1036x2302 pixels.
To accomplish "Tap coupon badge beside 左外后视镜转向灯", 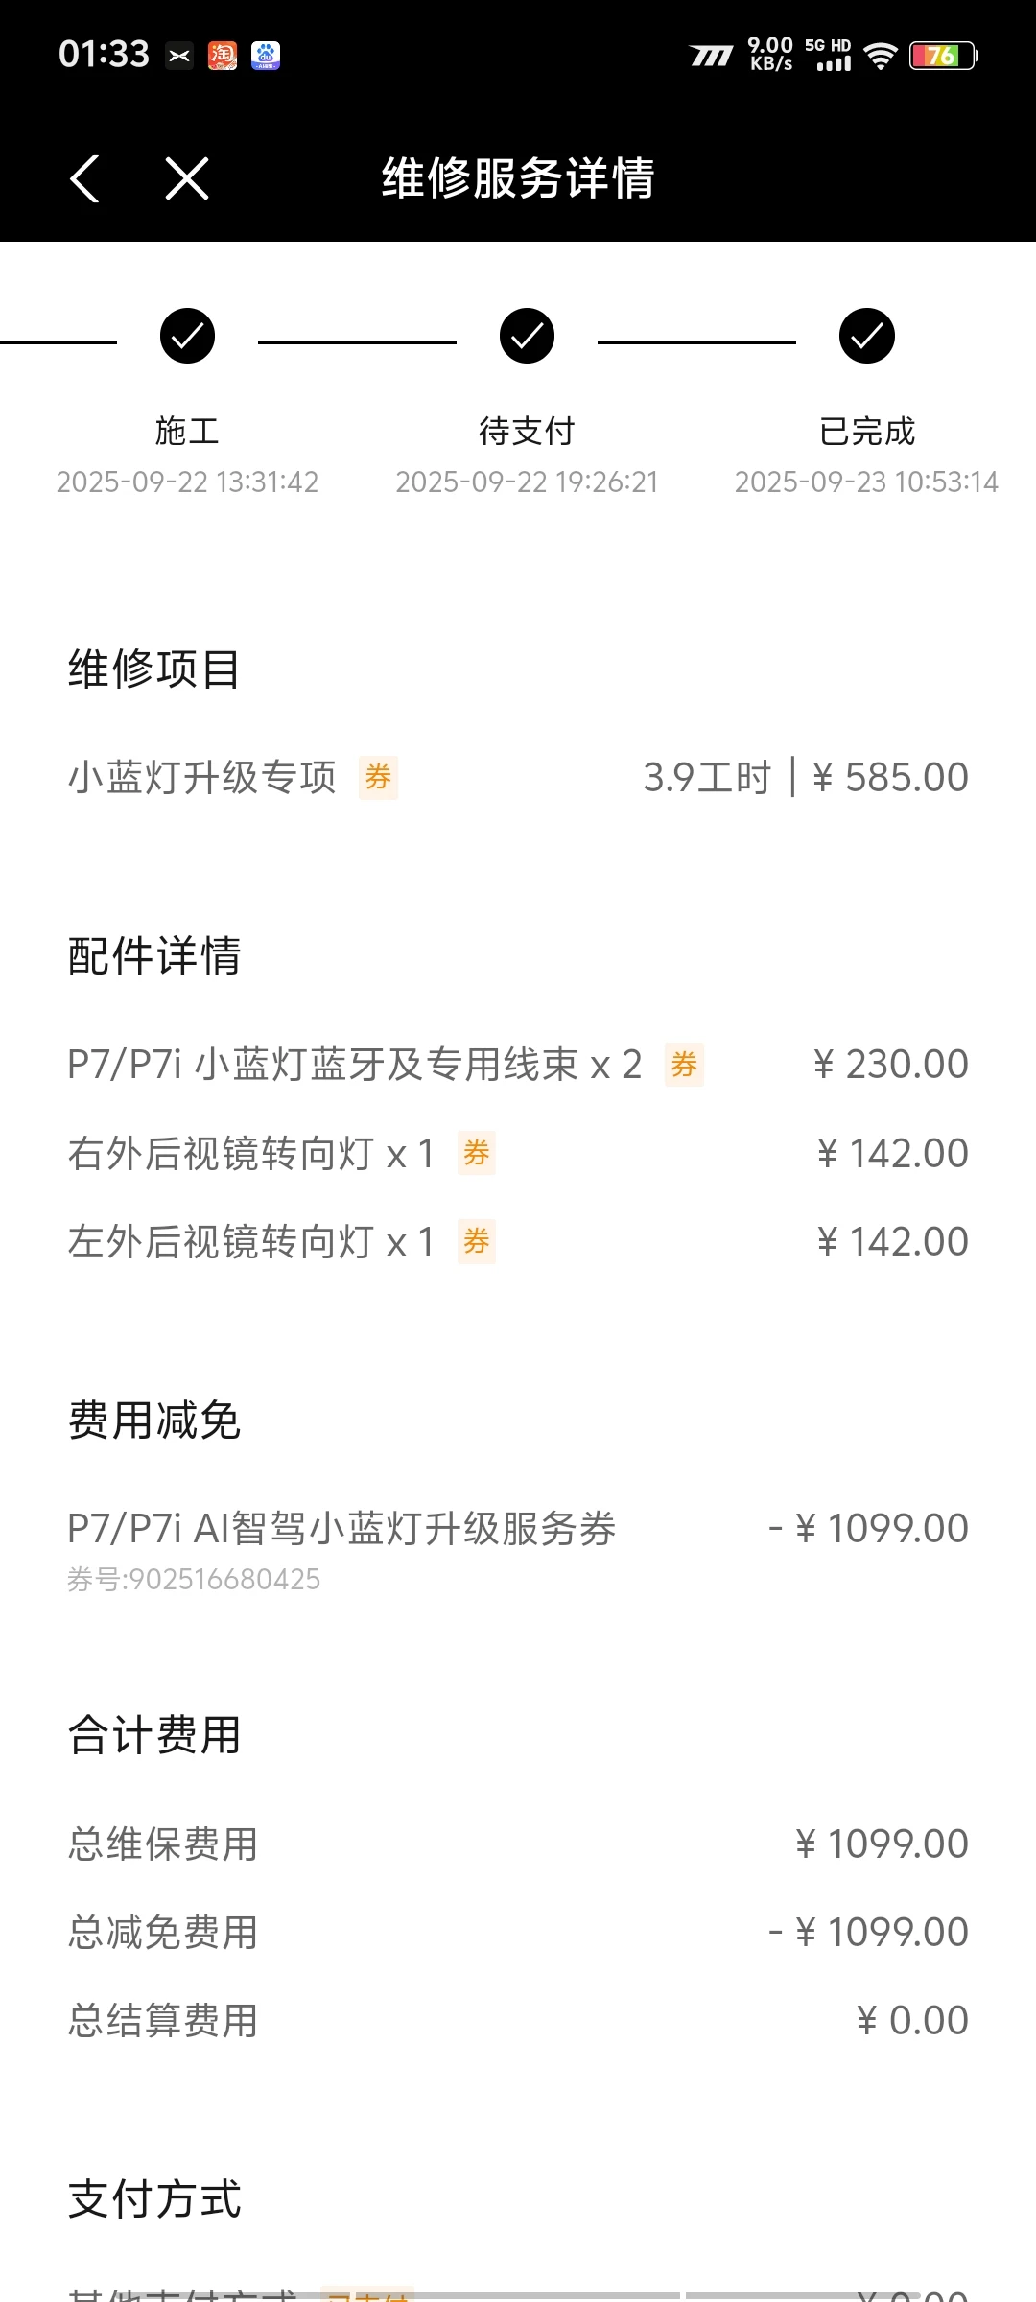I will point(477,1242).
